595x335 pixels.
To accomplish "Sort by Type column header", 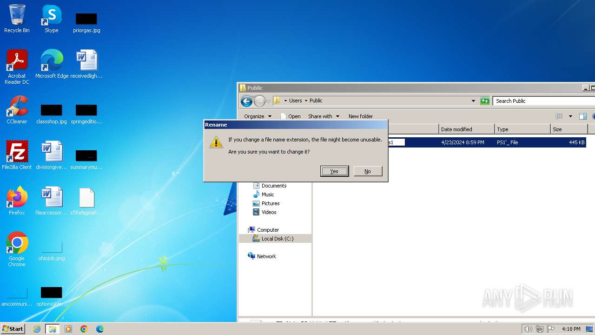I will tap(522, 129).
